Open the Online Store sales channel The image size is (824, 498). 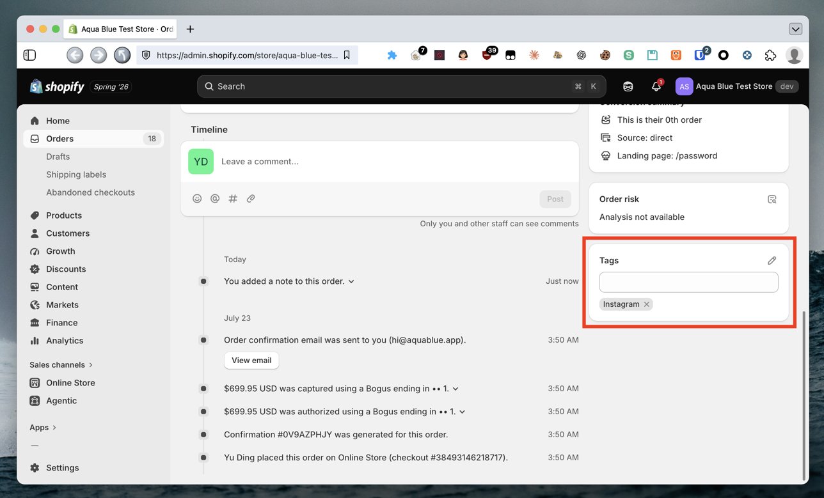pos(93,383)
